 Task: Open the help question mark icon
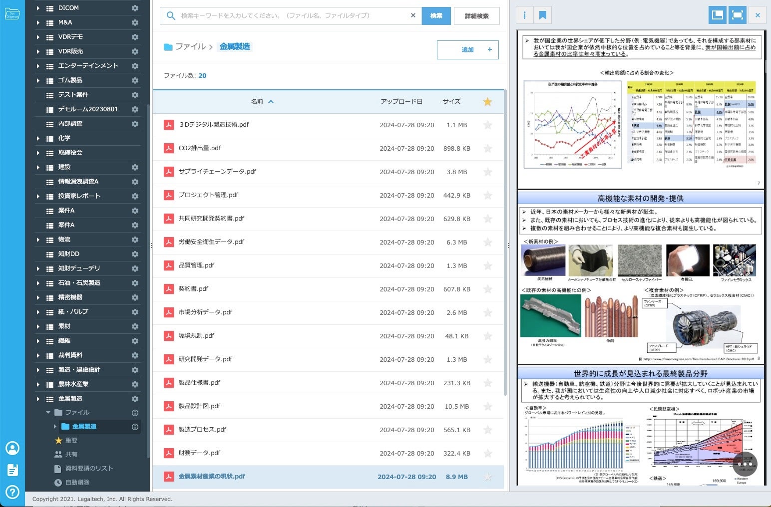point(12,492)
